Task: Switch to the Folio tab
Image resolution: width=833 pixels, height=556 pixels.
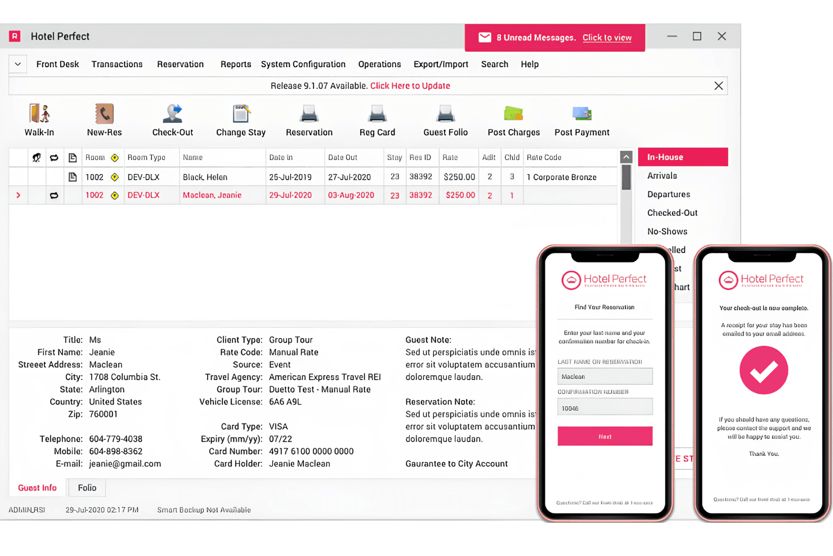Action: point(87,488)
